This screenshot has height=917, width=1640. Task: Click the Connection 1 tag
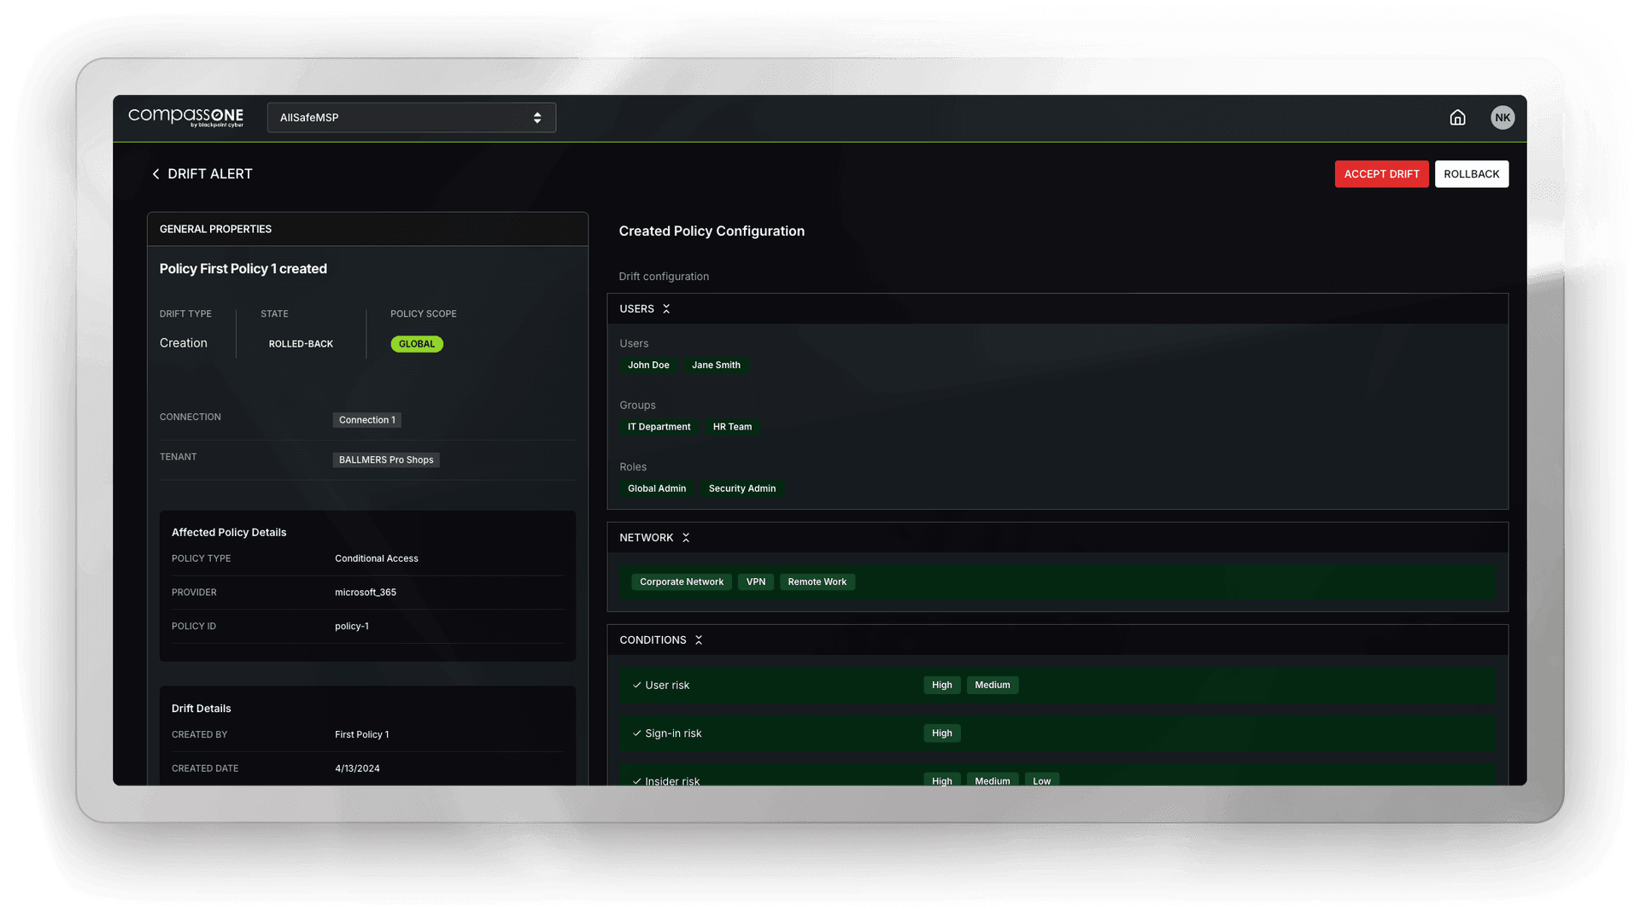click(x=366, y=419)
